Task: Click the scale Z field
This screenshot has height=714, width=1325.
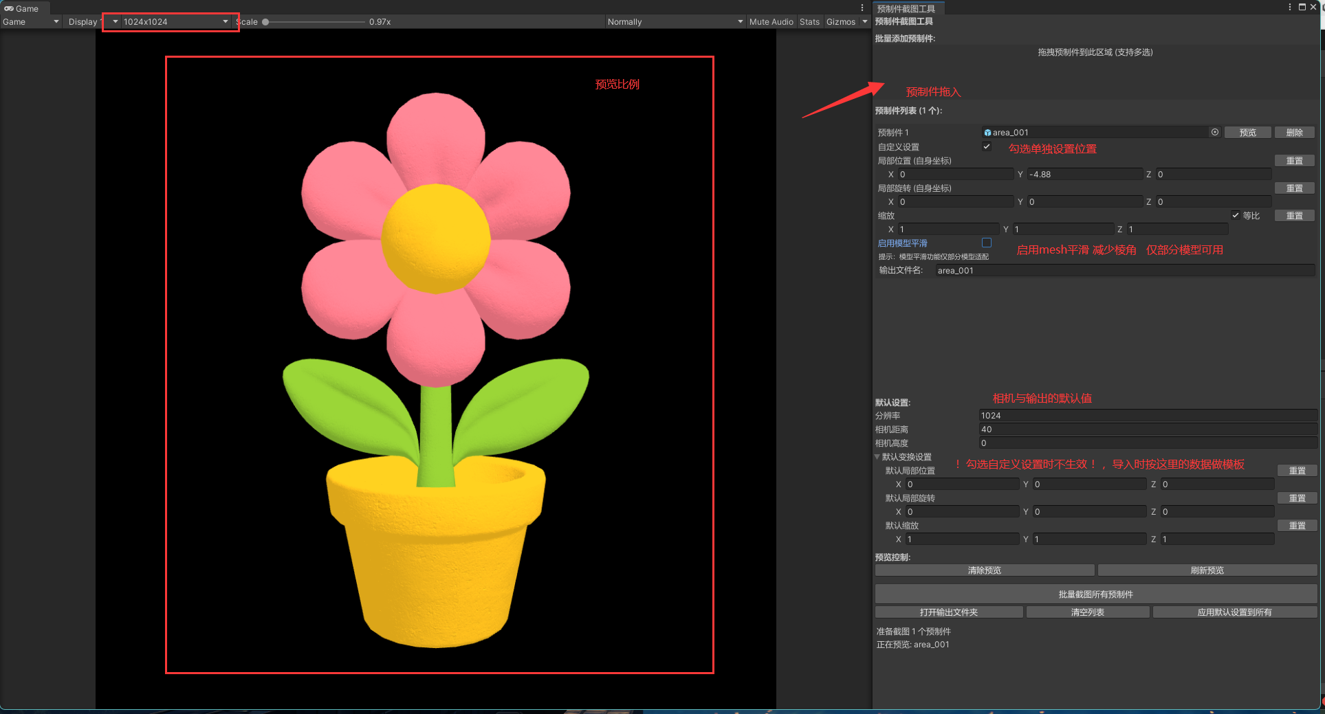Action: [1177, 229]
